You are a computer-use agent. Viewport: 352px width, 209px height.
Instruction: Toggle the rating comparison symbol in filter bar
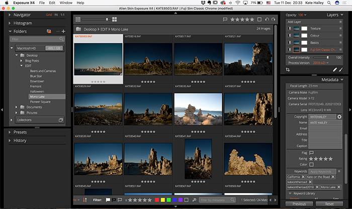(126, 200)
